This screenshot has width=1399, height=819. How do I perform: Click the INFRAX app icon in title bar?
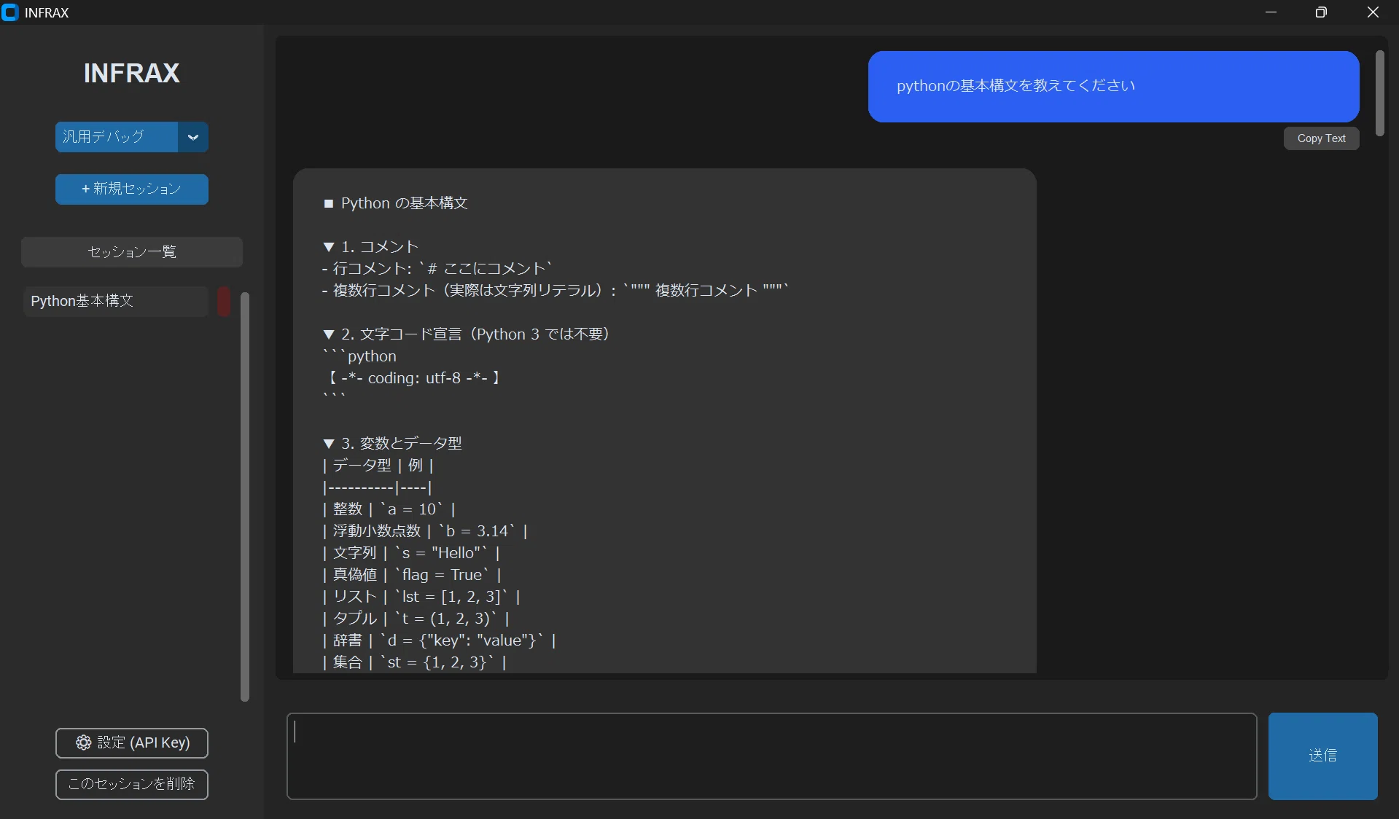[x=10, y=12]
